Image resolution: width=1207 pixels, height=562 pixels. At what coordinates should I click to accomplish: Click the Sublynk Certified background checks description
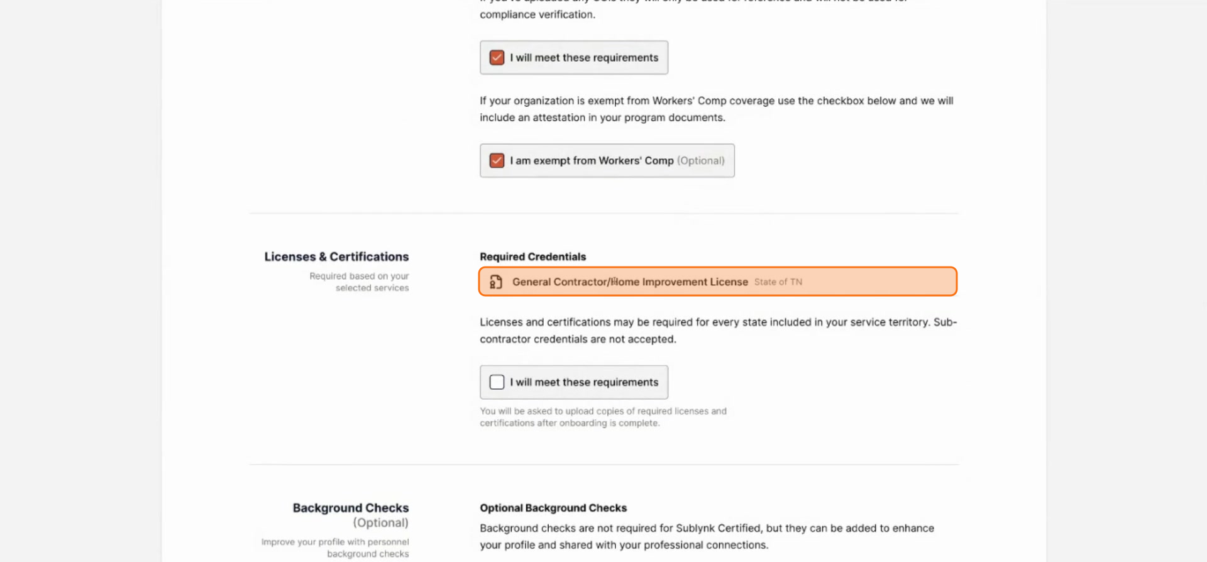coord(707,537)
